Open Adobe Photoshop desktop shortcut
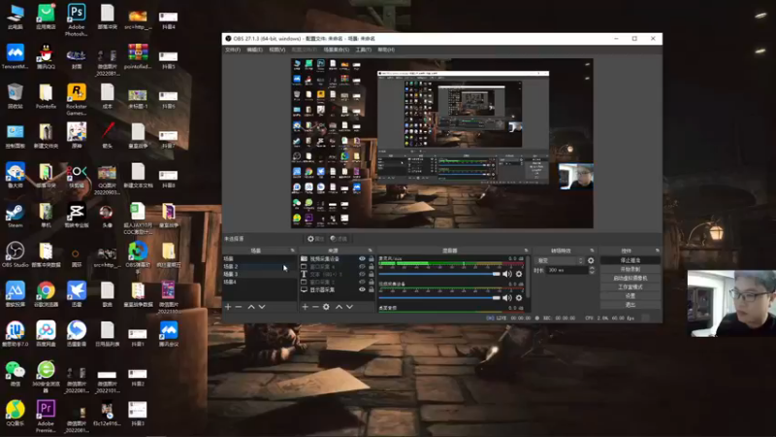This screenshot has width=776, height=437. tap(77, 19)
